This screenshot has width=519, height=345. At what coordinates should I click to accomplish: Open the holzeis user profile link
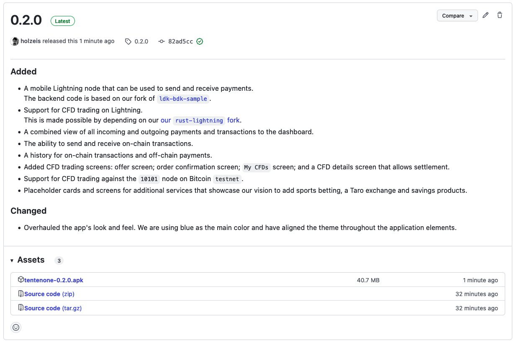(x=31, y=41)
